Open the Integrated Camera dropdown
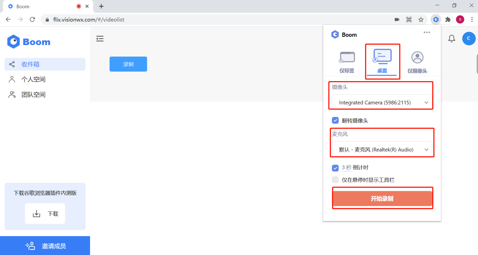 coord(382,102)
